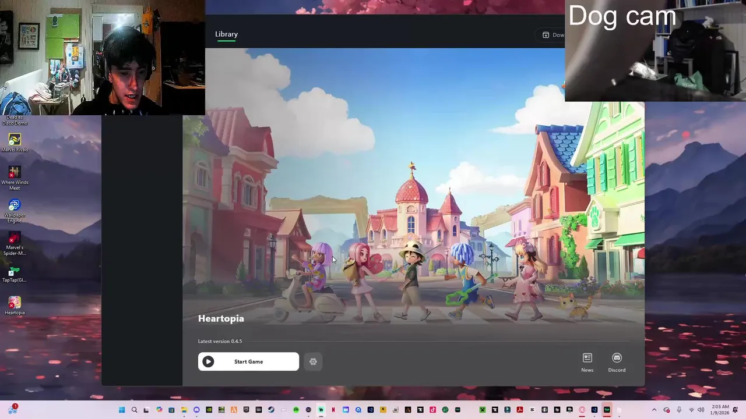Select Heartopia desktop shortcut
The height and width of the screenshot is (419, 746).
point(15,306)
